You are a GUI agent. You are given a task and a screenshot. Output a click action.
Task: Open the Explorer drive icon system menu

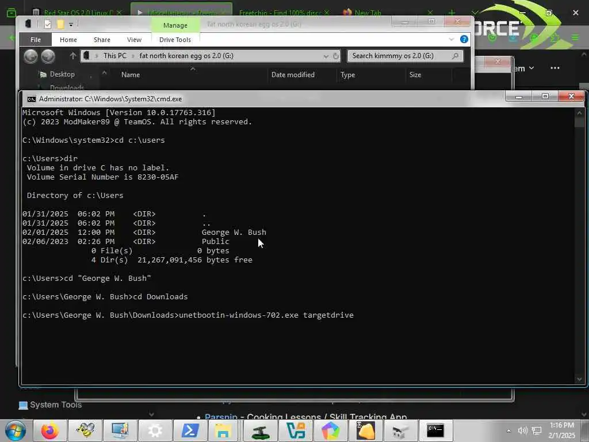(x=28, y=24)
